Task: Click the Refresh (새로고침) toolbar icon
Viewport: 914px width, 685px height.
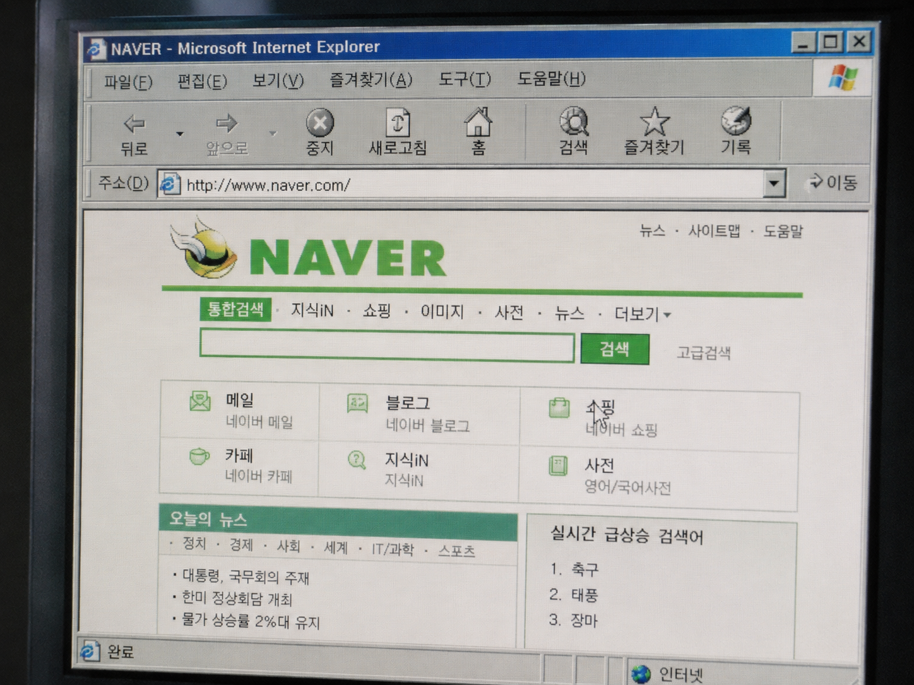Action: click(x=398, y=122)
